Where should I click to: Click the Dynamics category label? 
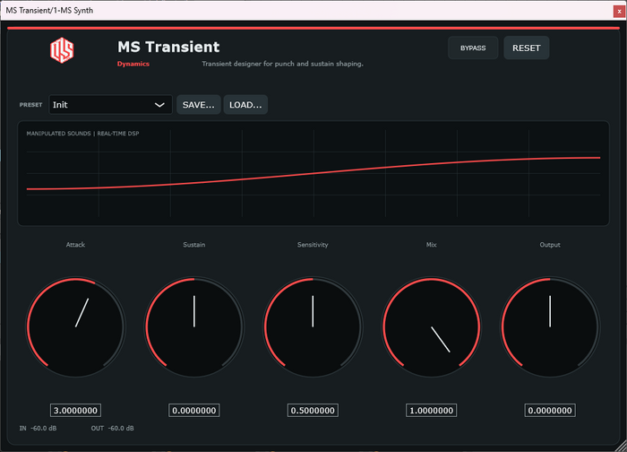(133, 64)
